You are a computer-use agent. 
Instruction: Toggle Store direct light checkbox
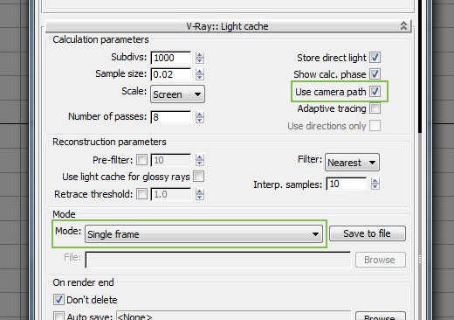[x=375, y=58]
